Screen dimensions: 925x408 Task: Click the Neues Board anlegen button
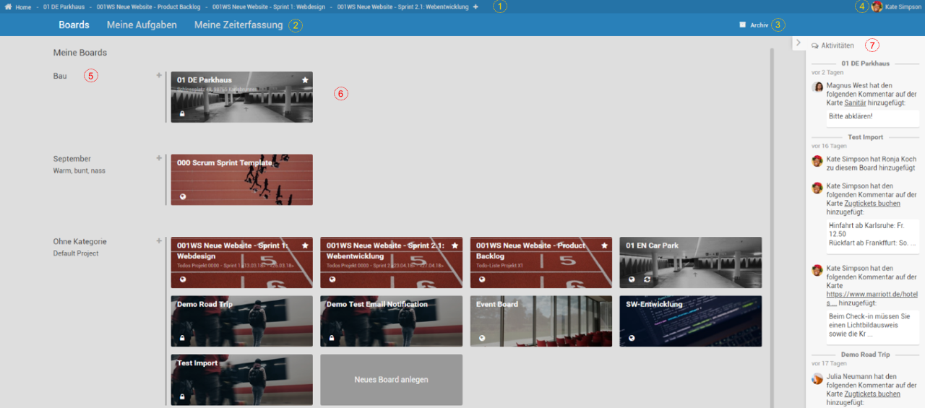pos(391,379)
